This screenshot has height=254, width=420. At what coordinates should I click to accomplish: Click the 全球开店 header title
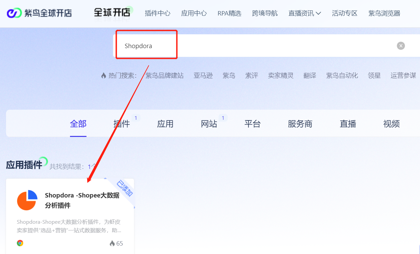coord(112,12)
